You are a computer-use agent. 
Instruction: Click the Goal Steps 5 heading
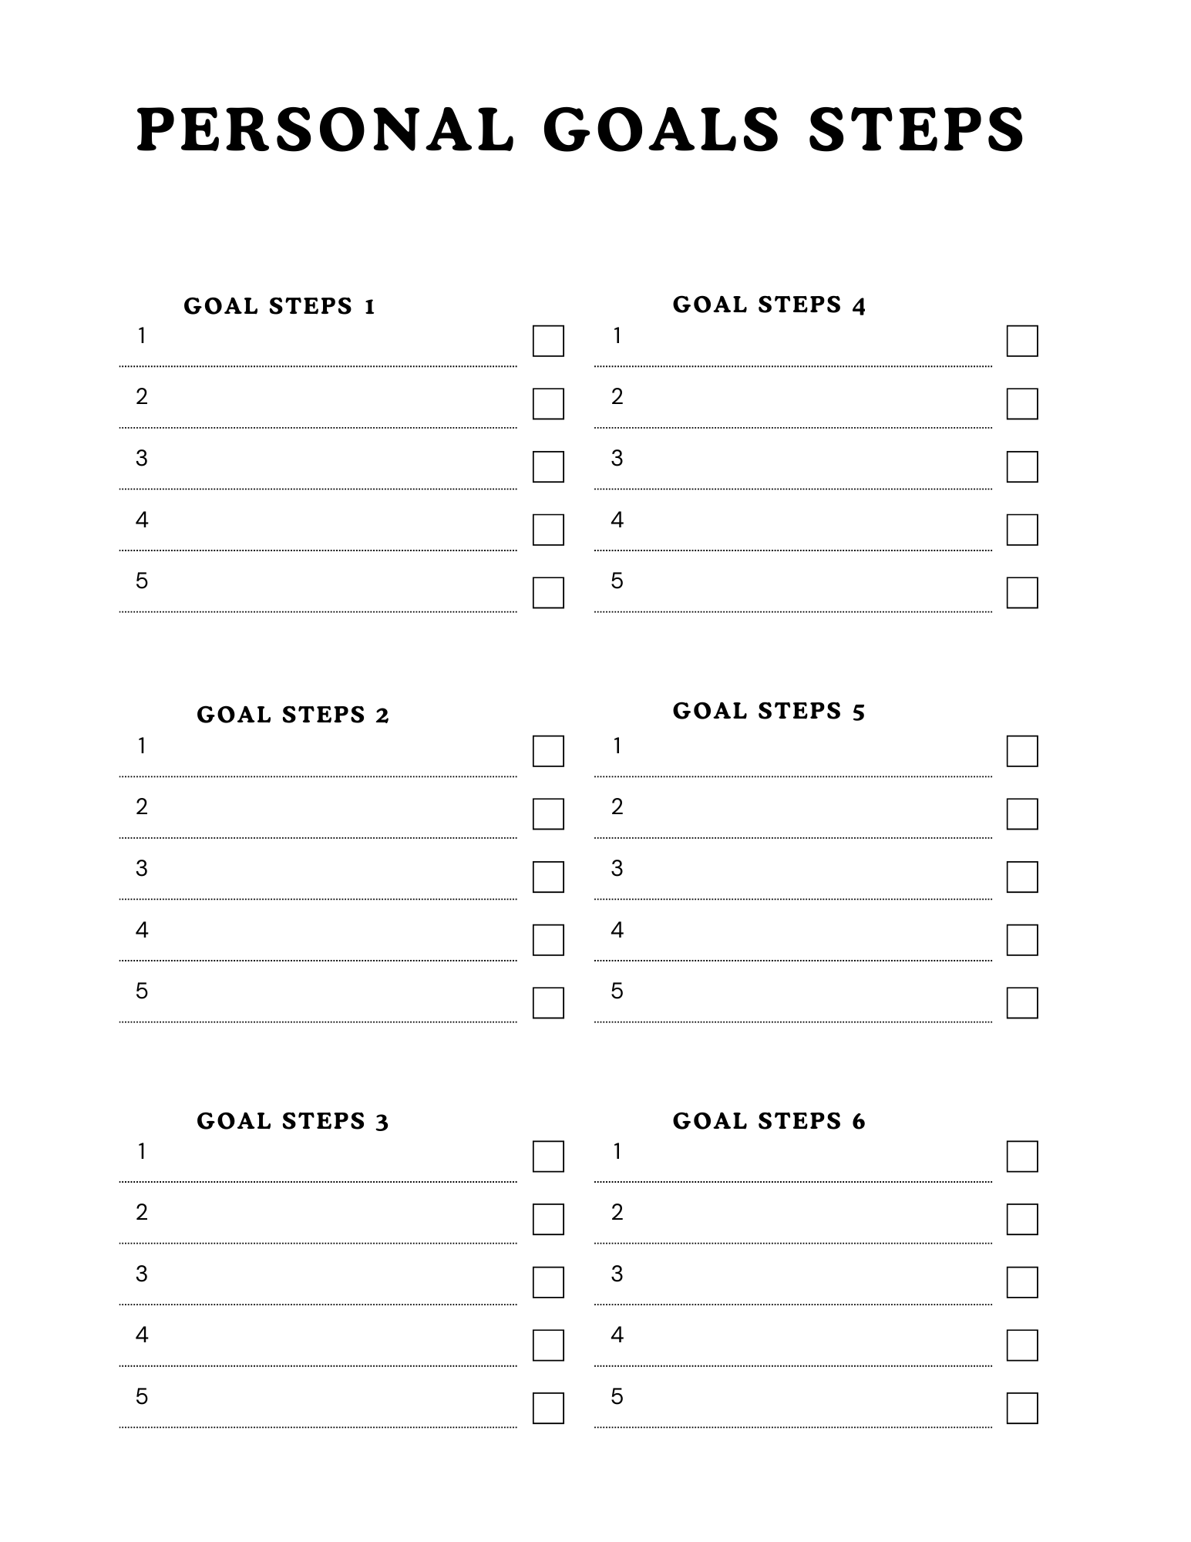769,711
